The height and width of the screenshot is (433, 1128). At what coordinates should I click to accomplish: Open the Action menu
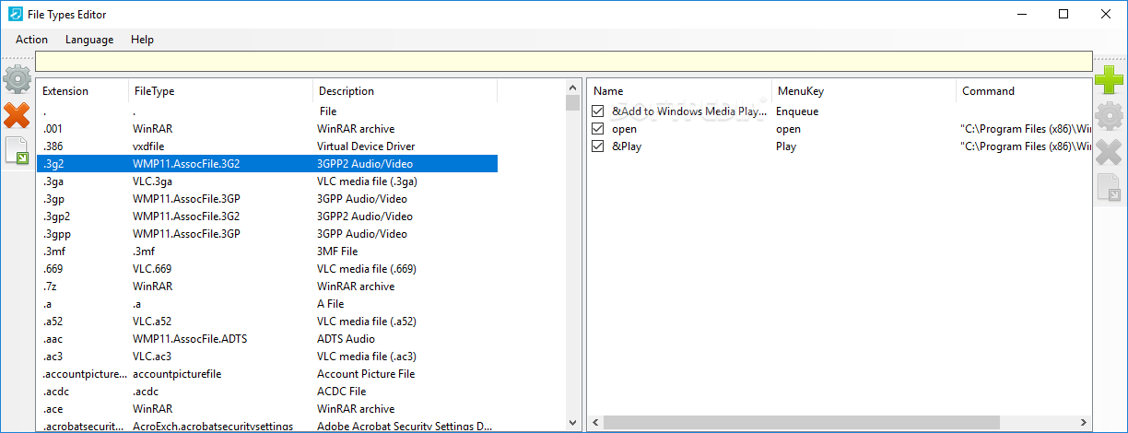[32, 40]
